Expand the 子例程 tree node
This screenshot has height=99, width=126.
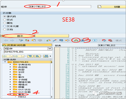[x=10, y=80]
